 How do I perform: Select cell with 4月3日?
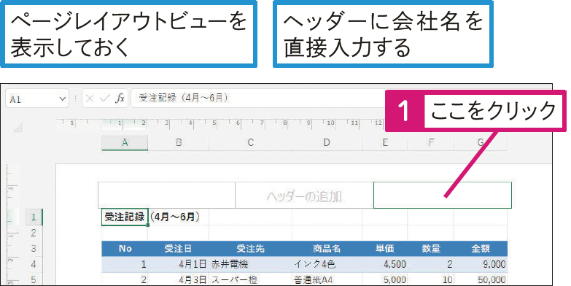tap(179, 279)
